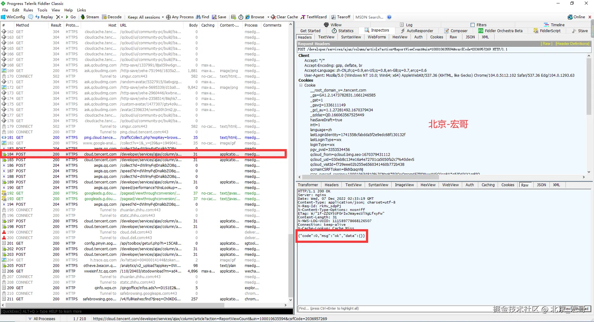Switch response inspector to ImageView tab

click(404, 185)
